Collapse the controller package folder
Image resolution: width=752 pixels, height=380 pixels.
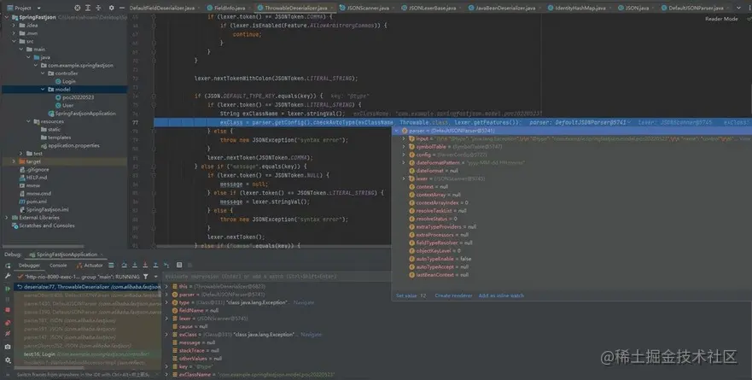[x=43, y=73]
